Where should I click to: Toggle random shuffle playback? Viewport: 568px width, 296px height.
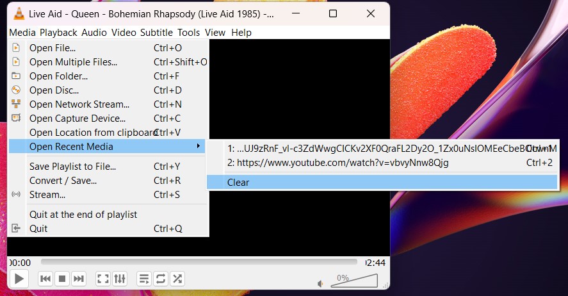click(177, 279)
